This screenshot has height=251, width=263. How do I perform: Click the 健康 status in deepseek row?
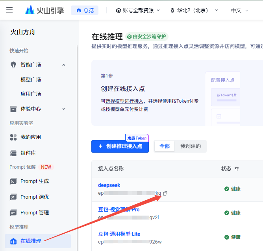(x=232, y=189)
